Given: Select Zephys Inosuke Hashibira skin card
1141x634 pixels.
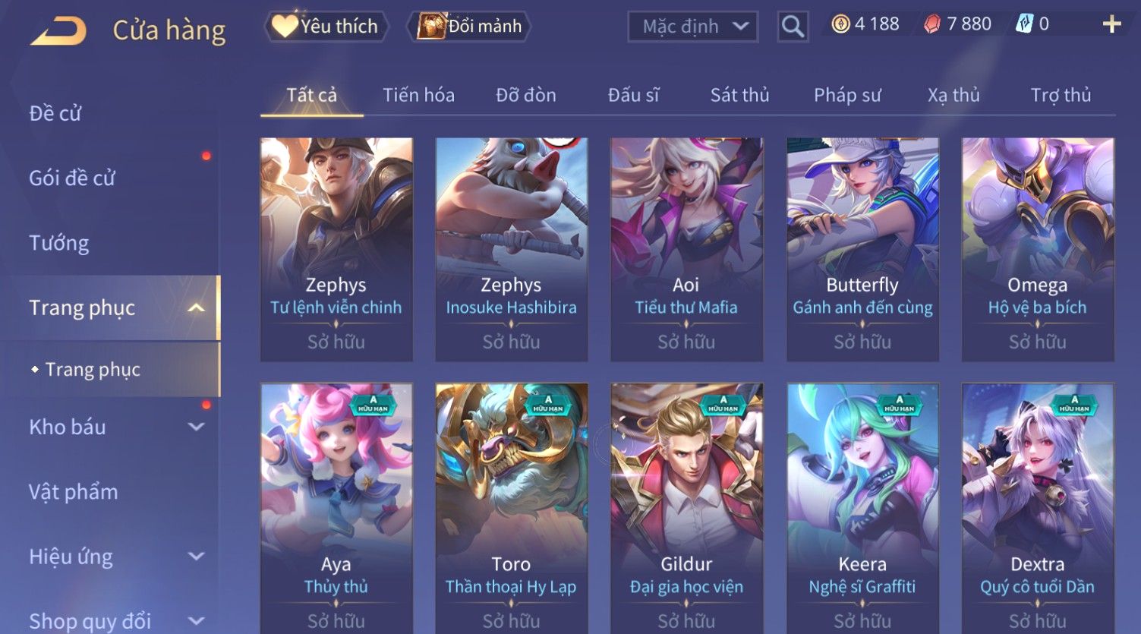Looking at the screenshot, I should (511, 249).
